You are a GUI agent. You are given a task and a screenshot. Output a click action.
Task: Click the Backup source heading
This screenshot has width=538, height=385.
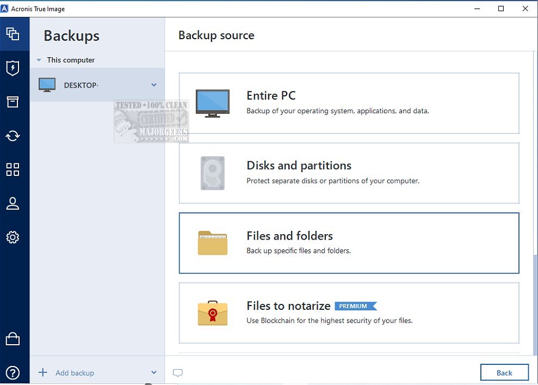217,35
